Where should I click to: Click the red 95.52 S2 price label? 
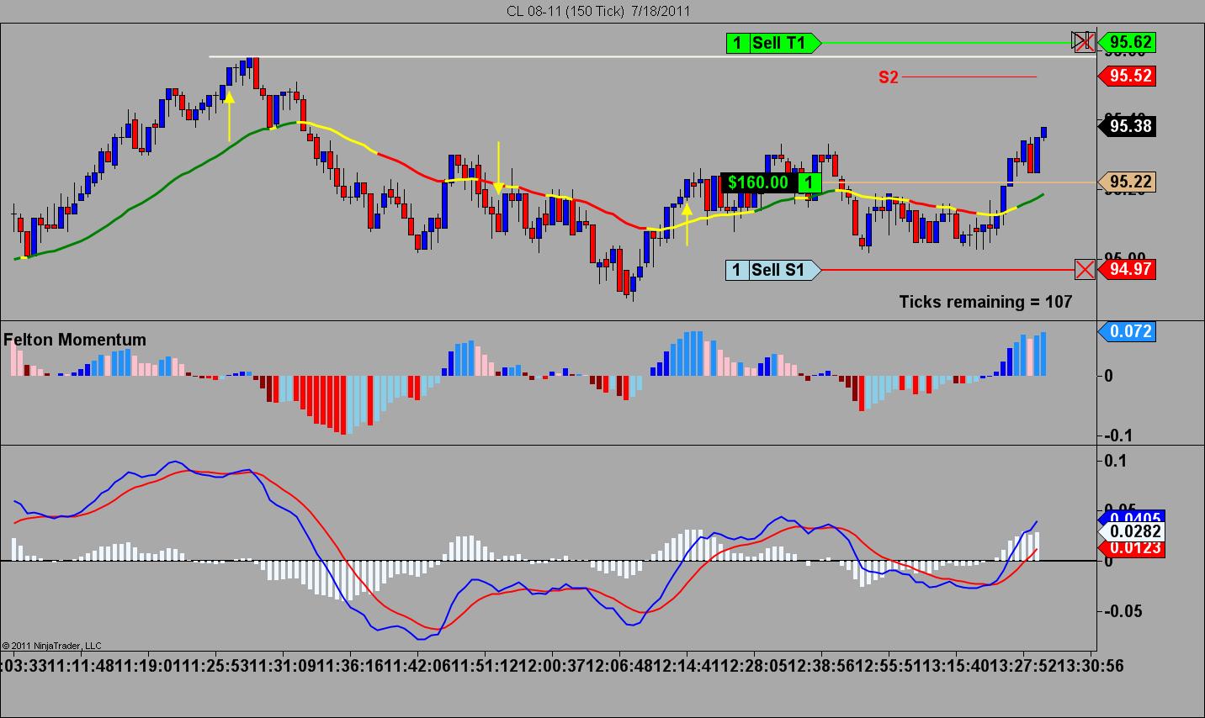click(x=1127, y=77)
